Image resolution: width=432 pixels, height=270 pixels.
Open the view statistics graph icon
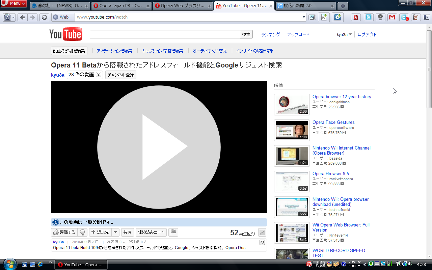262,232
